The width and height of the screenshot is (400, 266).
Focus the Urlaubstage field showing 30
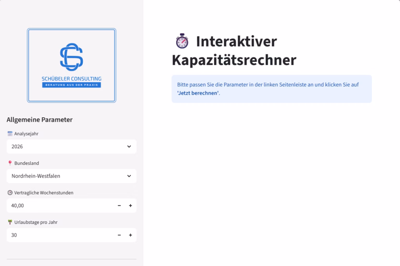[59, 235]
